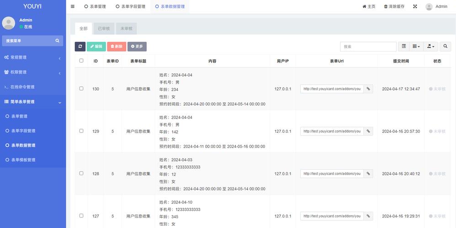Switch to 全部 tab
456x228 pixels.
coord(84,28)
